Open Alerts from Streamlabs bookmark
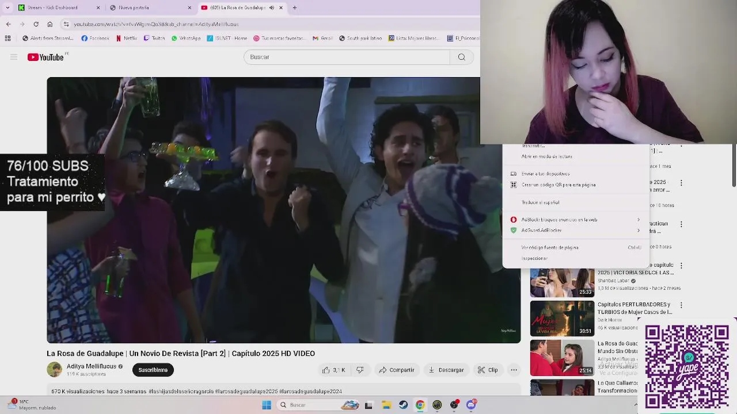Viewport: 737px width, 414px height. click(x=48, y=39)
